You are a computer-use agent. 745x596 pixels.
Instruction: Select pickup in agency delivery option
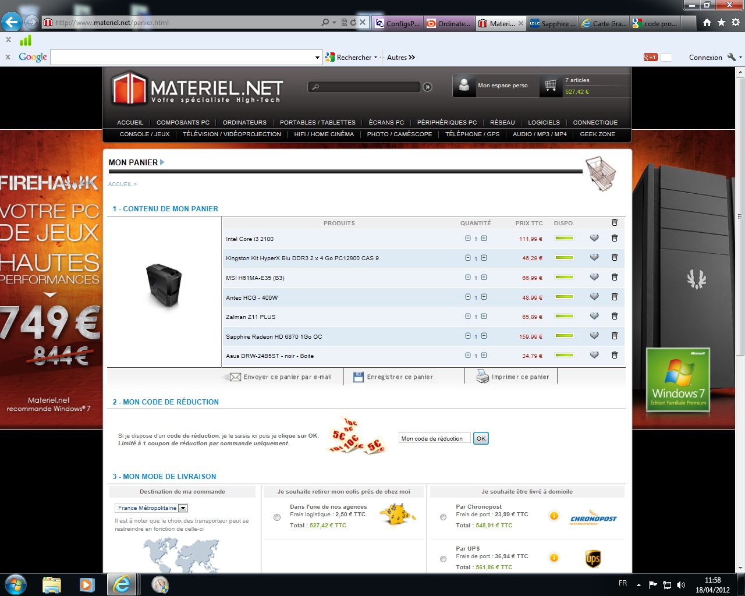[277, 517]
